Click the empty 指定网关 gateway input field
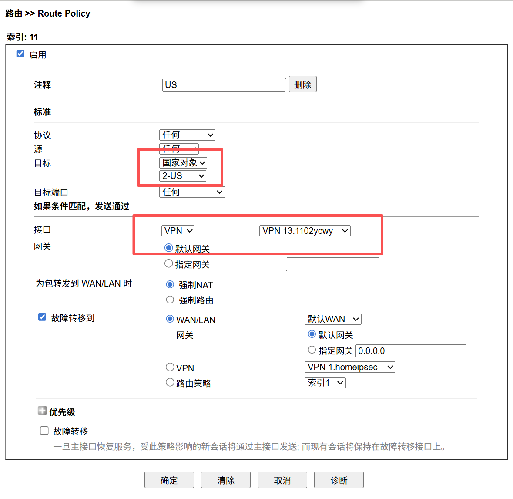Viewport: 513px width, 499px height. [x=332, y=264]
